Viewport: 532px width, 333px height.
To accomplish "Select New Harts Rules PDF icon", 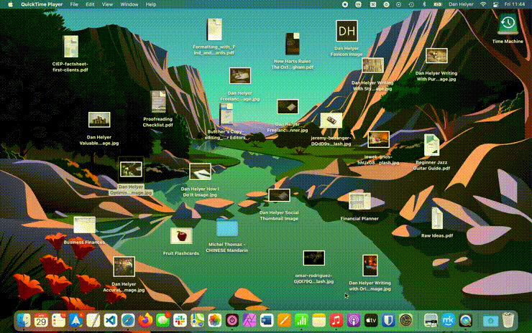I will click(x=292, y=44).
